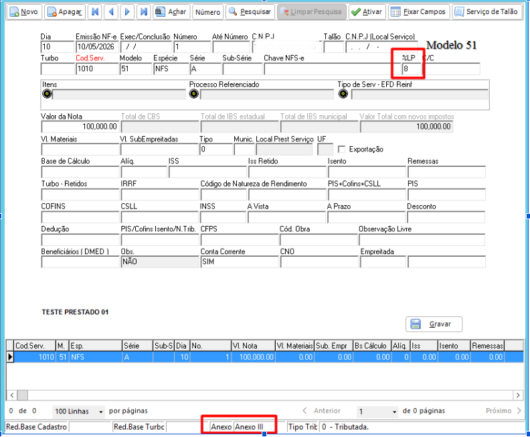The height and width of the screenshot is (437, 530).
Task: Click the Alíq. input field
Action: click(x=144, y=172)
